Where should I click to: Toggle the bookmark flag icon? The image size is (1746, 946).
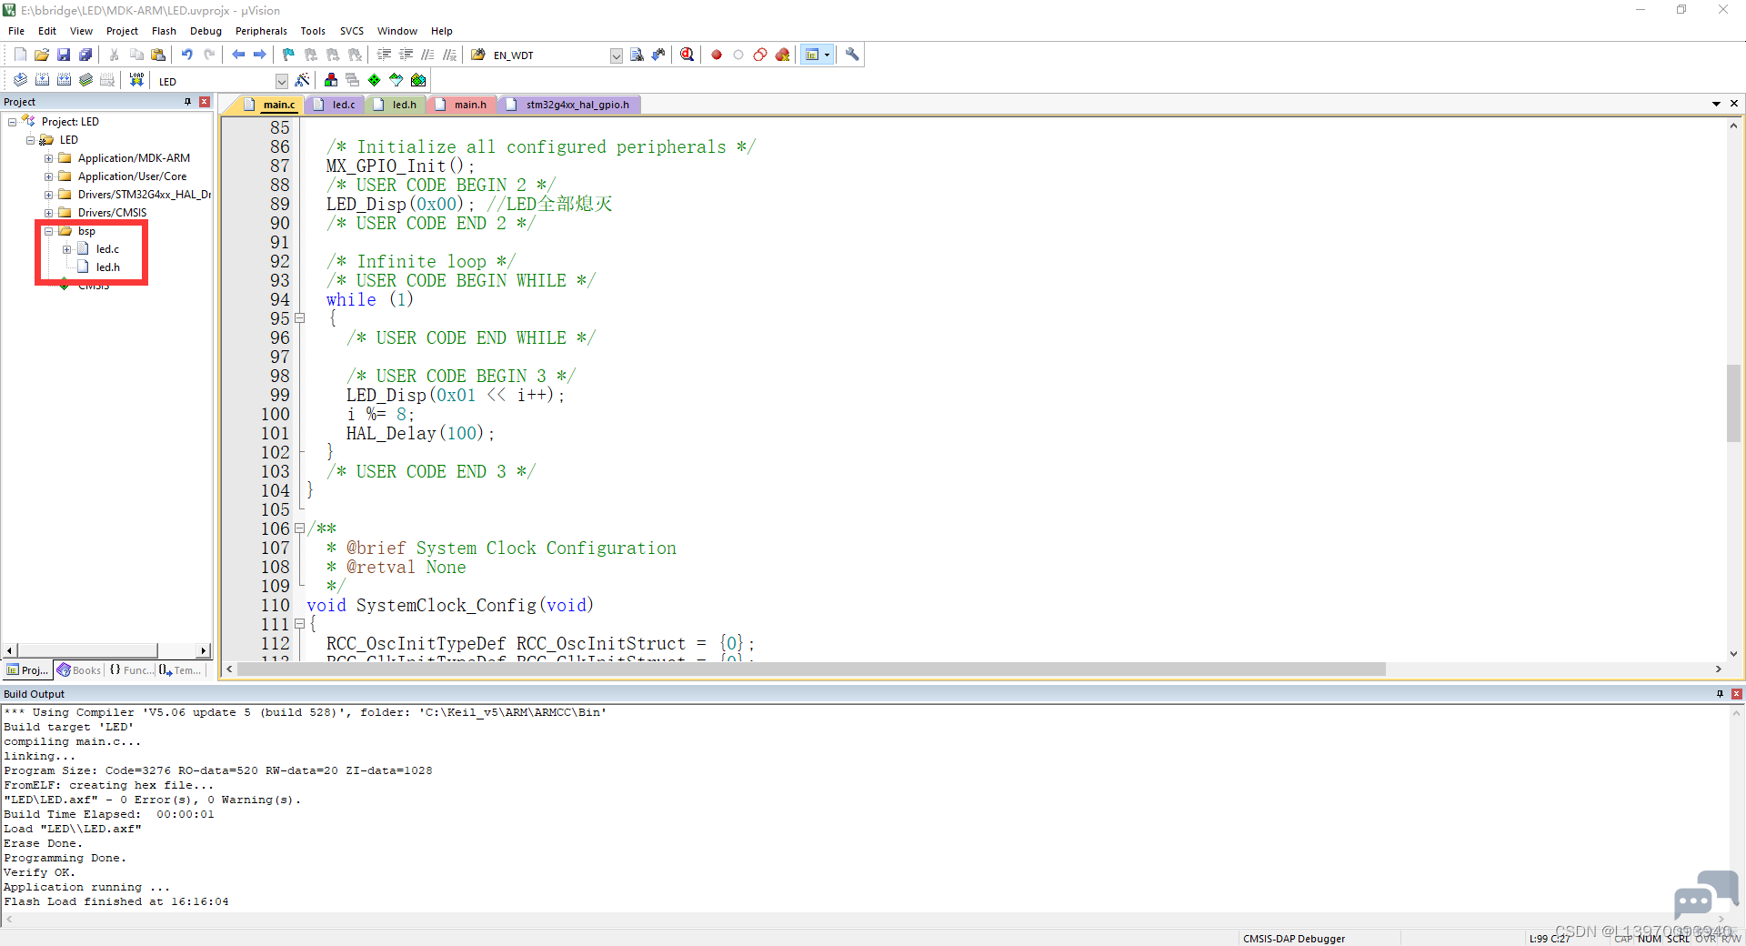[288, 55]
